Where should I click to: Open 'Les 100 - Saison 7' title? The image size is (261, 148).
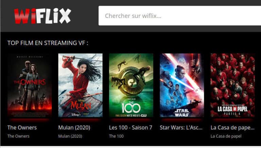[130, 128]
